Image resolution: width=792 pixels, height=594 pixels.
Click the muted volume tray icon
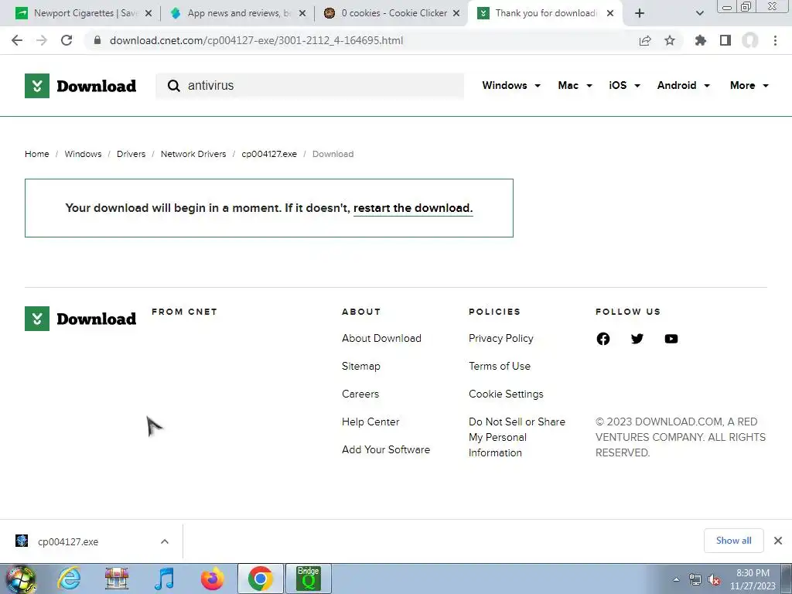714,580
